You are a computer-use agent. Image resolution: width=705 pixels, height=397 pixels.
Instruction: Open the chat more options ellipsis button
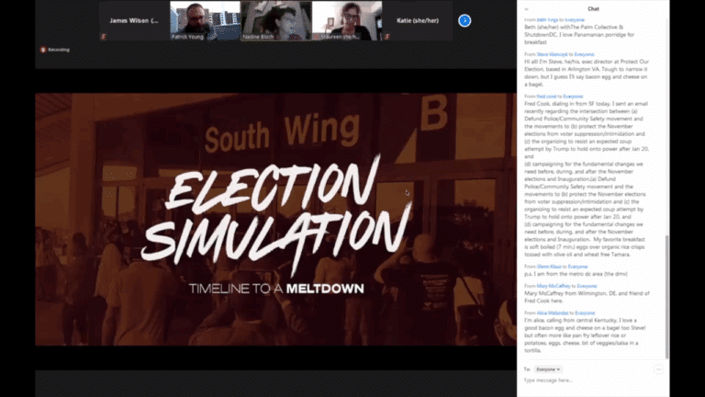point(658,369)
